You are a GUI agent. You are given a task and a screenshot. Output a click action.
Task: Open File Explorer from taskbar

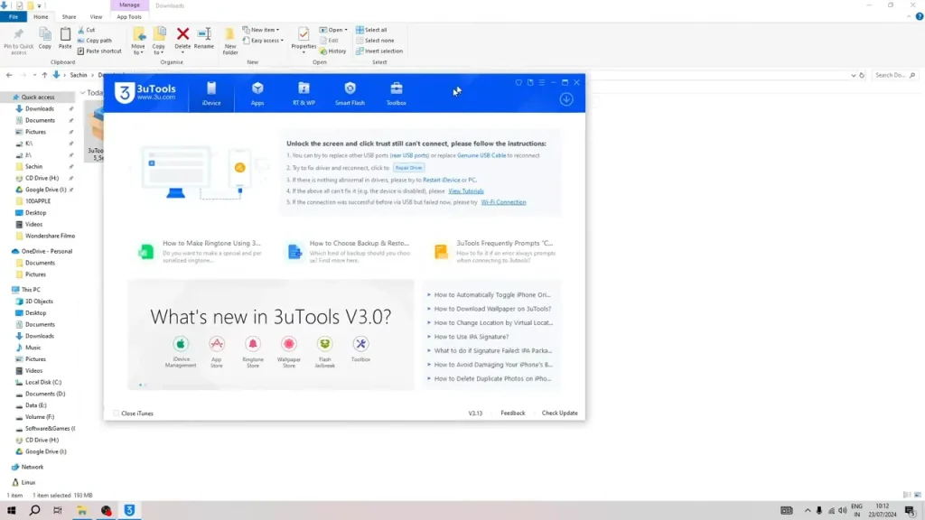tap(82, 511)
